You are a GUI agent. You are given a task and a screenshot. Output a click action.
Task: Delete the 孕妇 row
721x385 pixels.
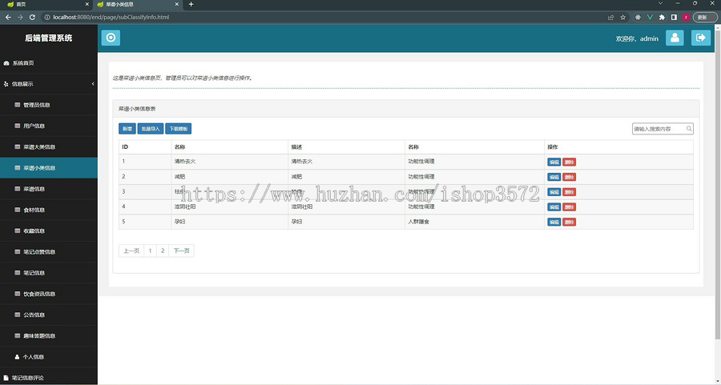tap(570, 222)
